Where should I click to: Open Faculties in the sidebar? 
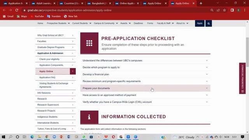pos(55,41)
